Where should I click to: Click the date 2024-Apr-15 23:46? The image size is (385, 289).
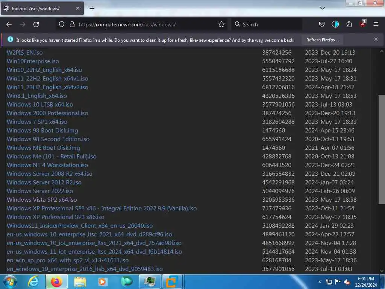[329, 131]
